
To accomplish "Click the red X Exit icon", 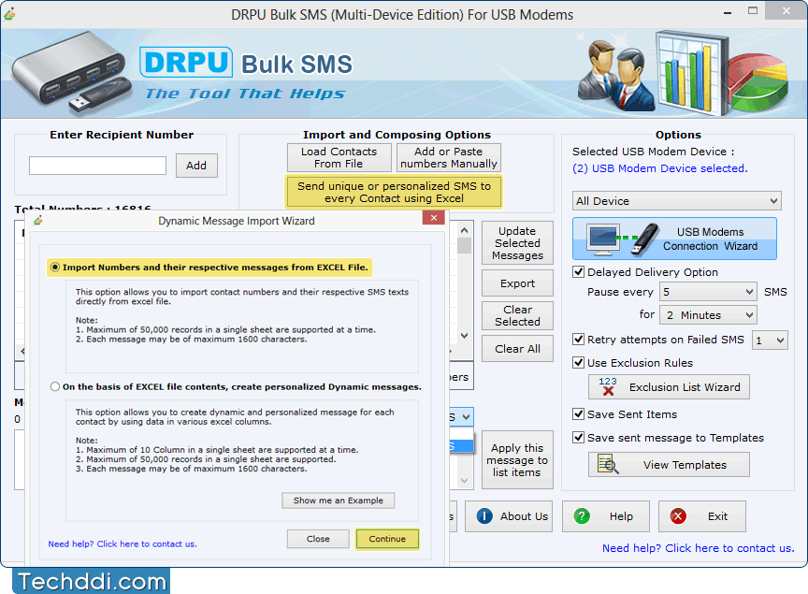I will (x=678, y=516).
